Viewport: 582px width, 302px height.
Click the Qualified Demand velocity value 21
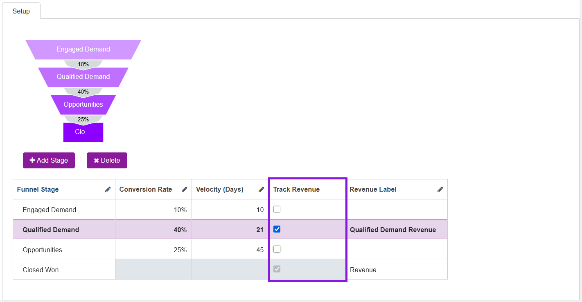[259, 230]
